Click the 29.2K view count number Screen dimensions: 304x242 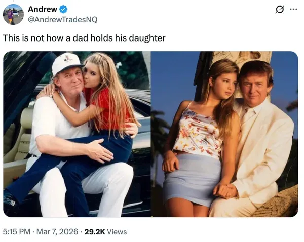coord(95,232)
